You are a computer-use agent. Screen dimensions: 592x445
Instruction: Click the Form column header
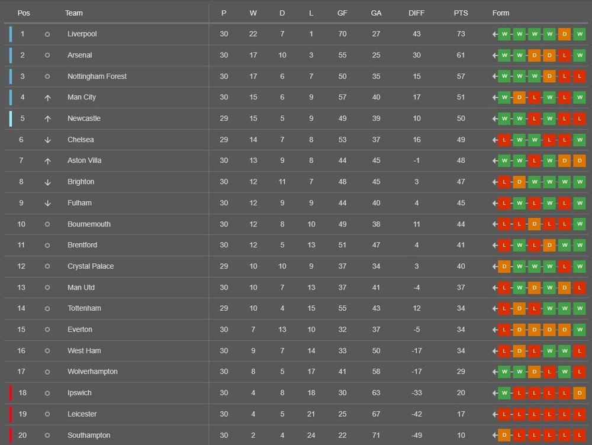[x=501, y=13]
